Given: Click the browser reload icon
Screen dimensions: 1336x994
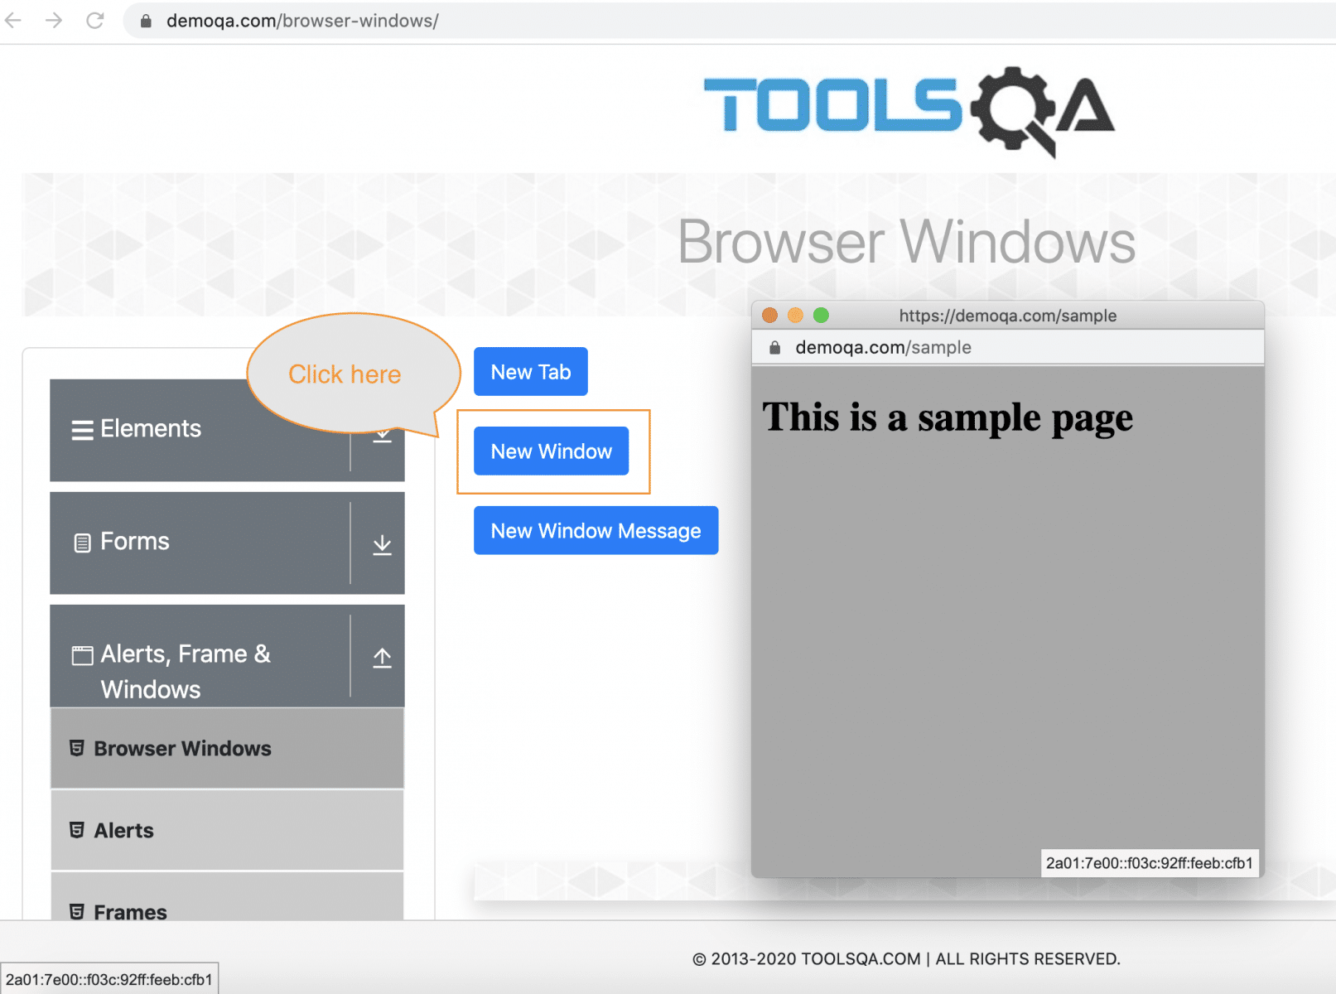Looking at the screenshot, I should pos(94,20).
